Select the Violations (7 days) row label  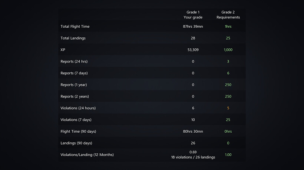coord(76,120)
